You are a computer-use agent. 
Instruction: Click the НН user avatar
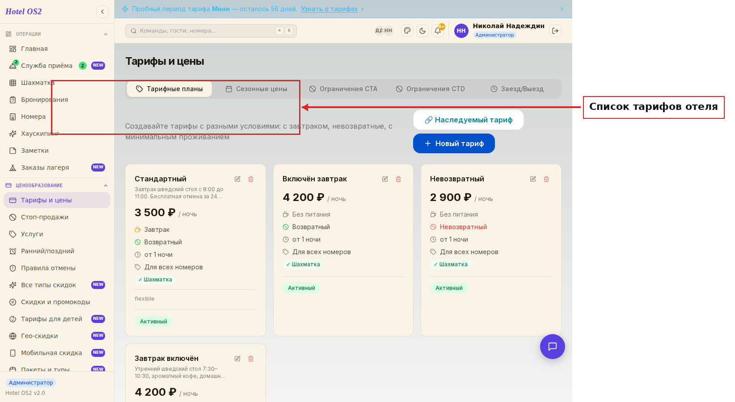[x=461, y=31]
